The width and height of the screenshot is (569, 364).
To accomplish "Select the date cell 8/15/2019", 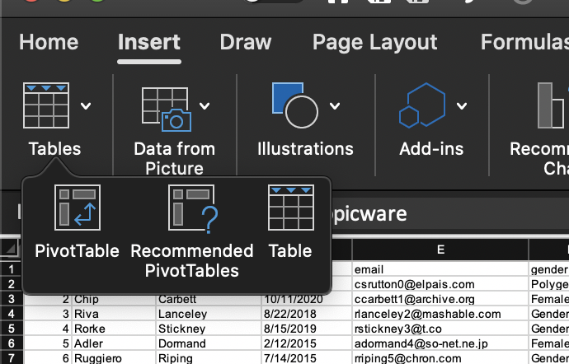I will [x=307, y=329].
